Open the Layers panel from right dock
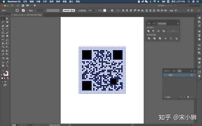This screenshot has width=202, height=126. (x=199, y=76)
